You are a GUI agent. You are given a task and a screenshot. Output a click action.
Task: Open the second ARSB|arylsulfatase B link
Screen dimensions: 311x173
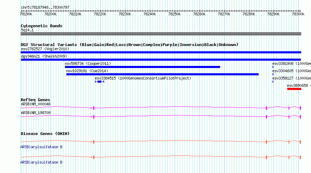coord(42,162)
